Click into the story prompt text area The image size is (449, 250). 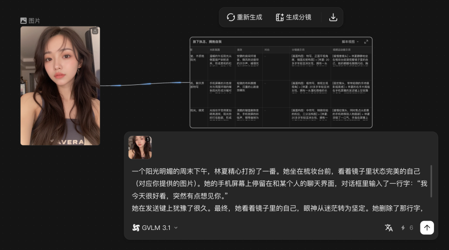[x=279, y=190]
